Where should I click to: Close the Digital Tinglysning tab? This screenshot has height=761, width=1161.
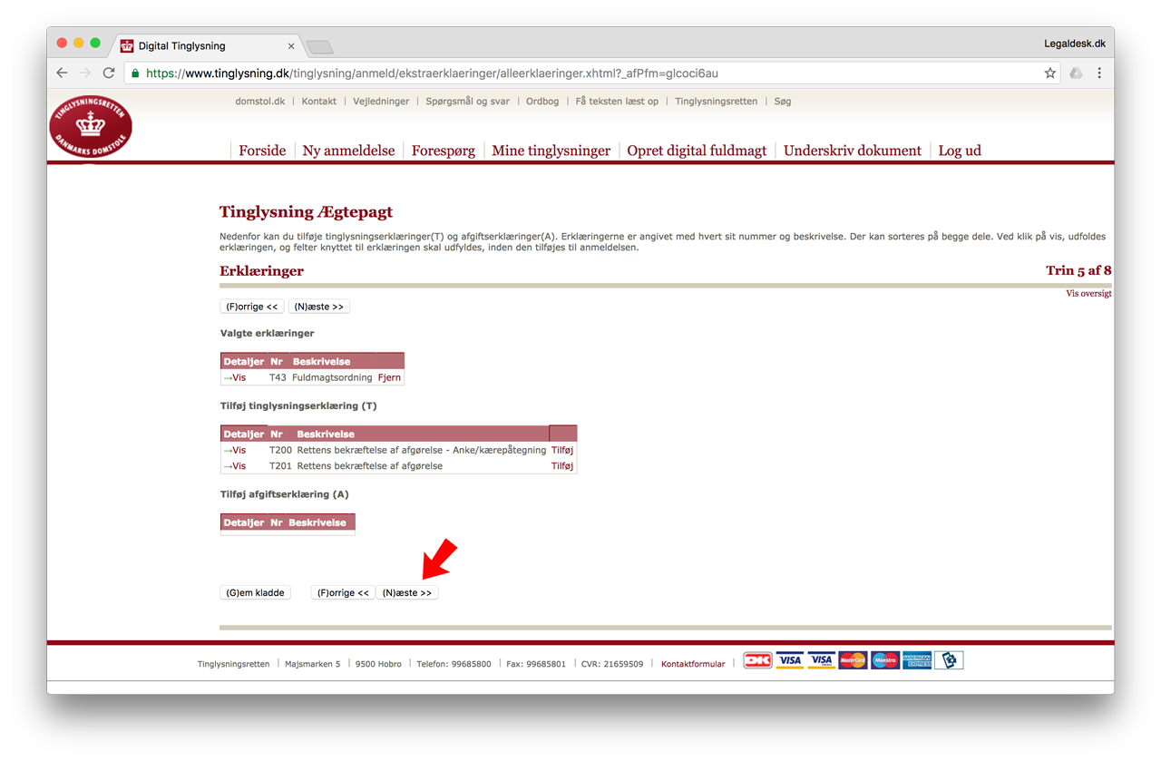click(291, 46)
